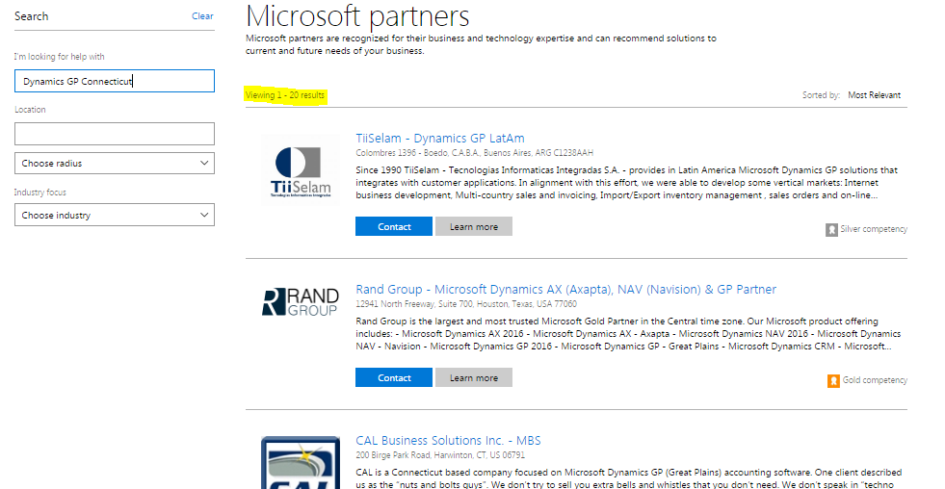
Task: Focus the 'I'm looking for help with' search field
Action: [x=115, y=81]
